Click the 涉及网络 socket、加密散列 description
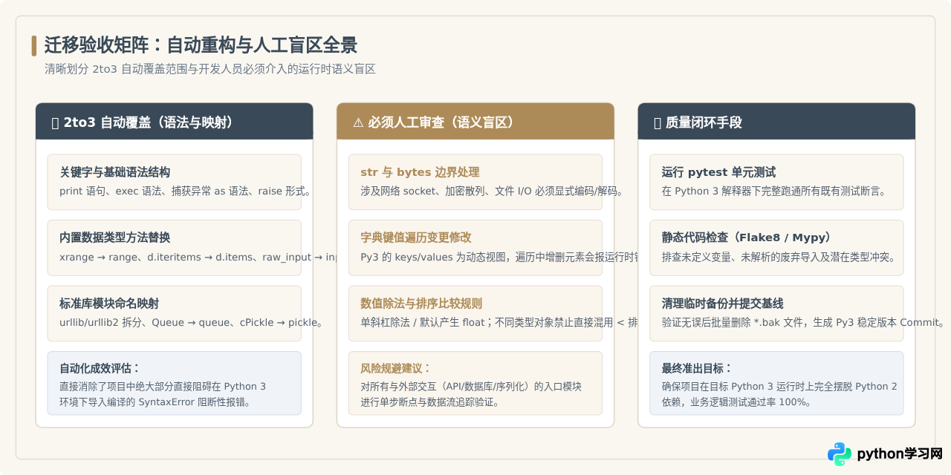Image resolution: width=951 pixels, height=475 pixels. 492,191
